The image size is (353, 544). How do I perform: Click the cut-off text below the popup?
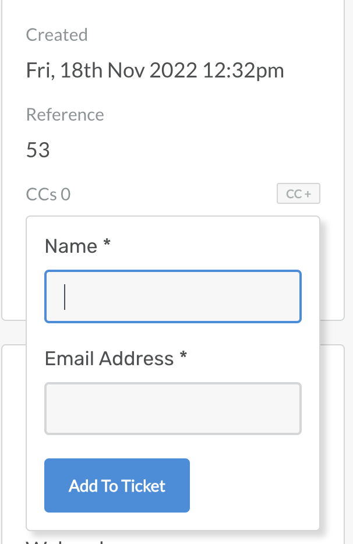coord(64,541)
